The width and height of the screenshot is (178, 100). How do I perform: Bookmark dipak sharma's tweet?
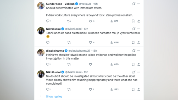coord(133,64)
